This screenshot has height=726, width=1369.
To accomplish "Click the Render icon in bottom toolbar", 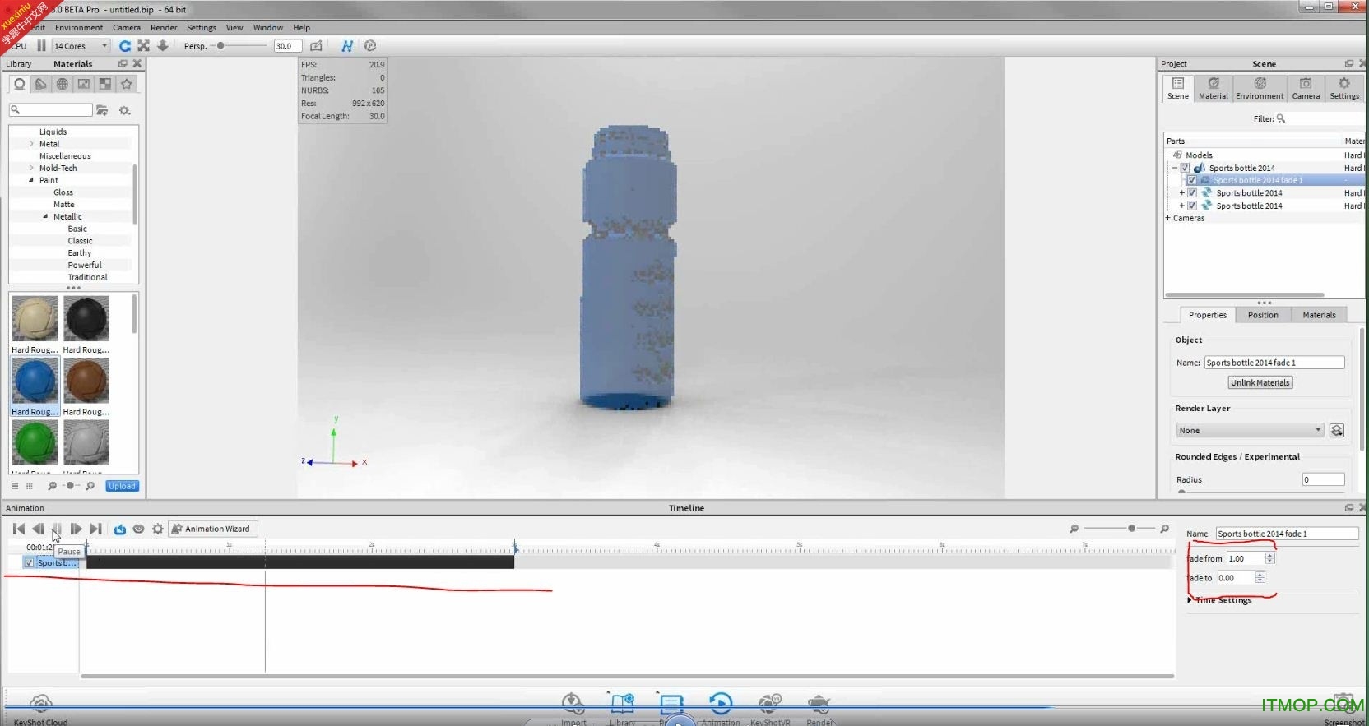I will coord(819,707).
